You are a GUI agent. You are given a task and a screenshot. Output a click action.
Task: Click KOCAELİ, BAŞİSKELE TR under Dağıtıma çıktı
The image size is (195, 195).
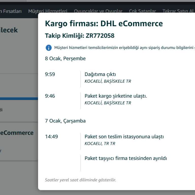108,81
